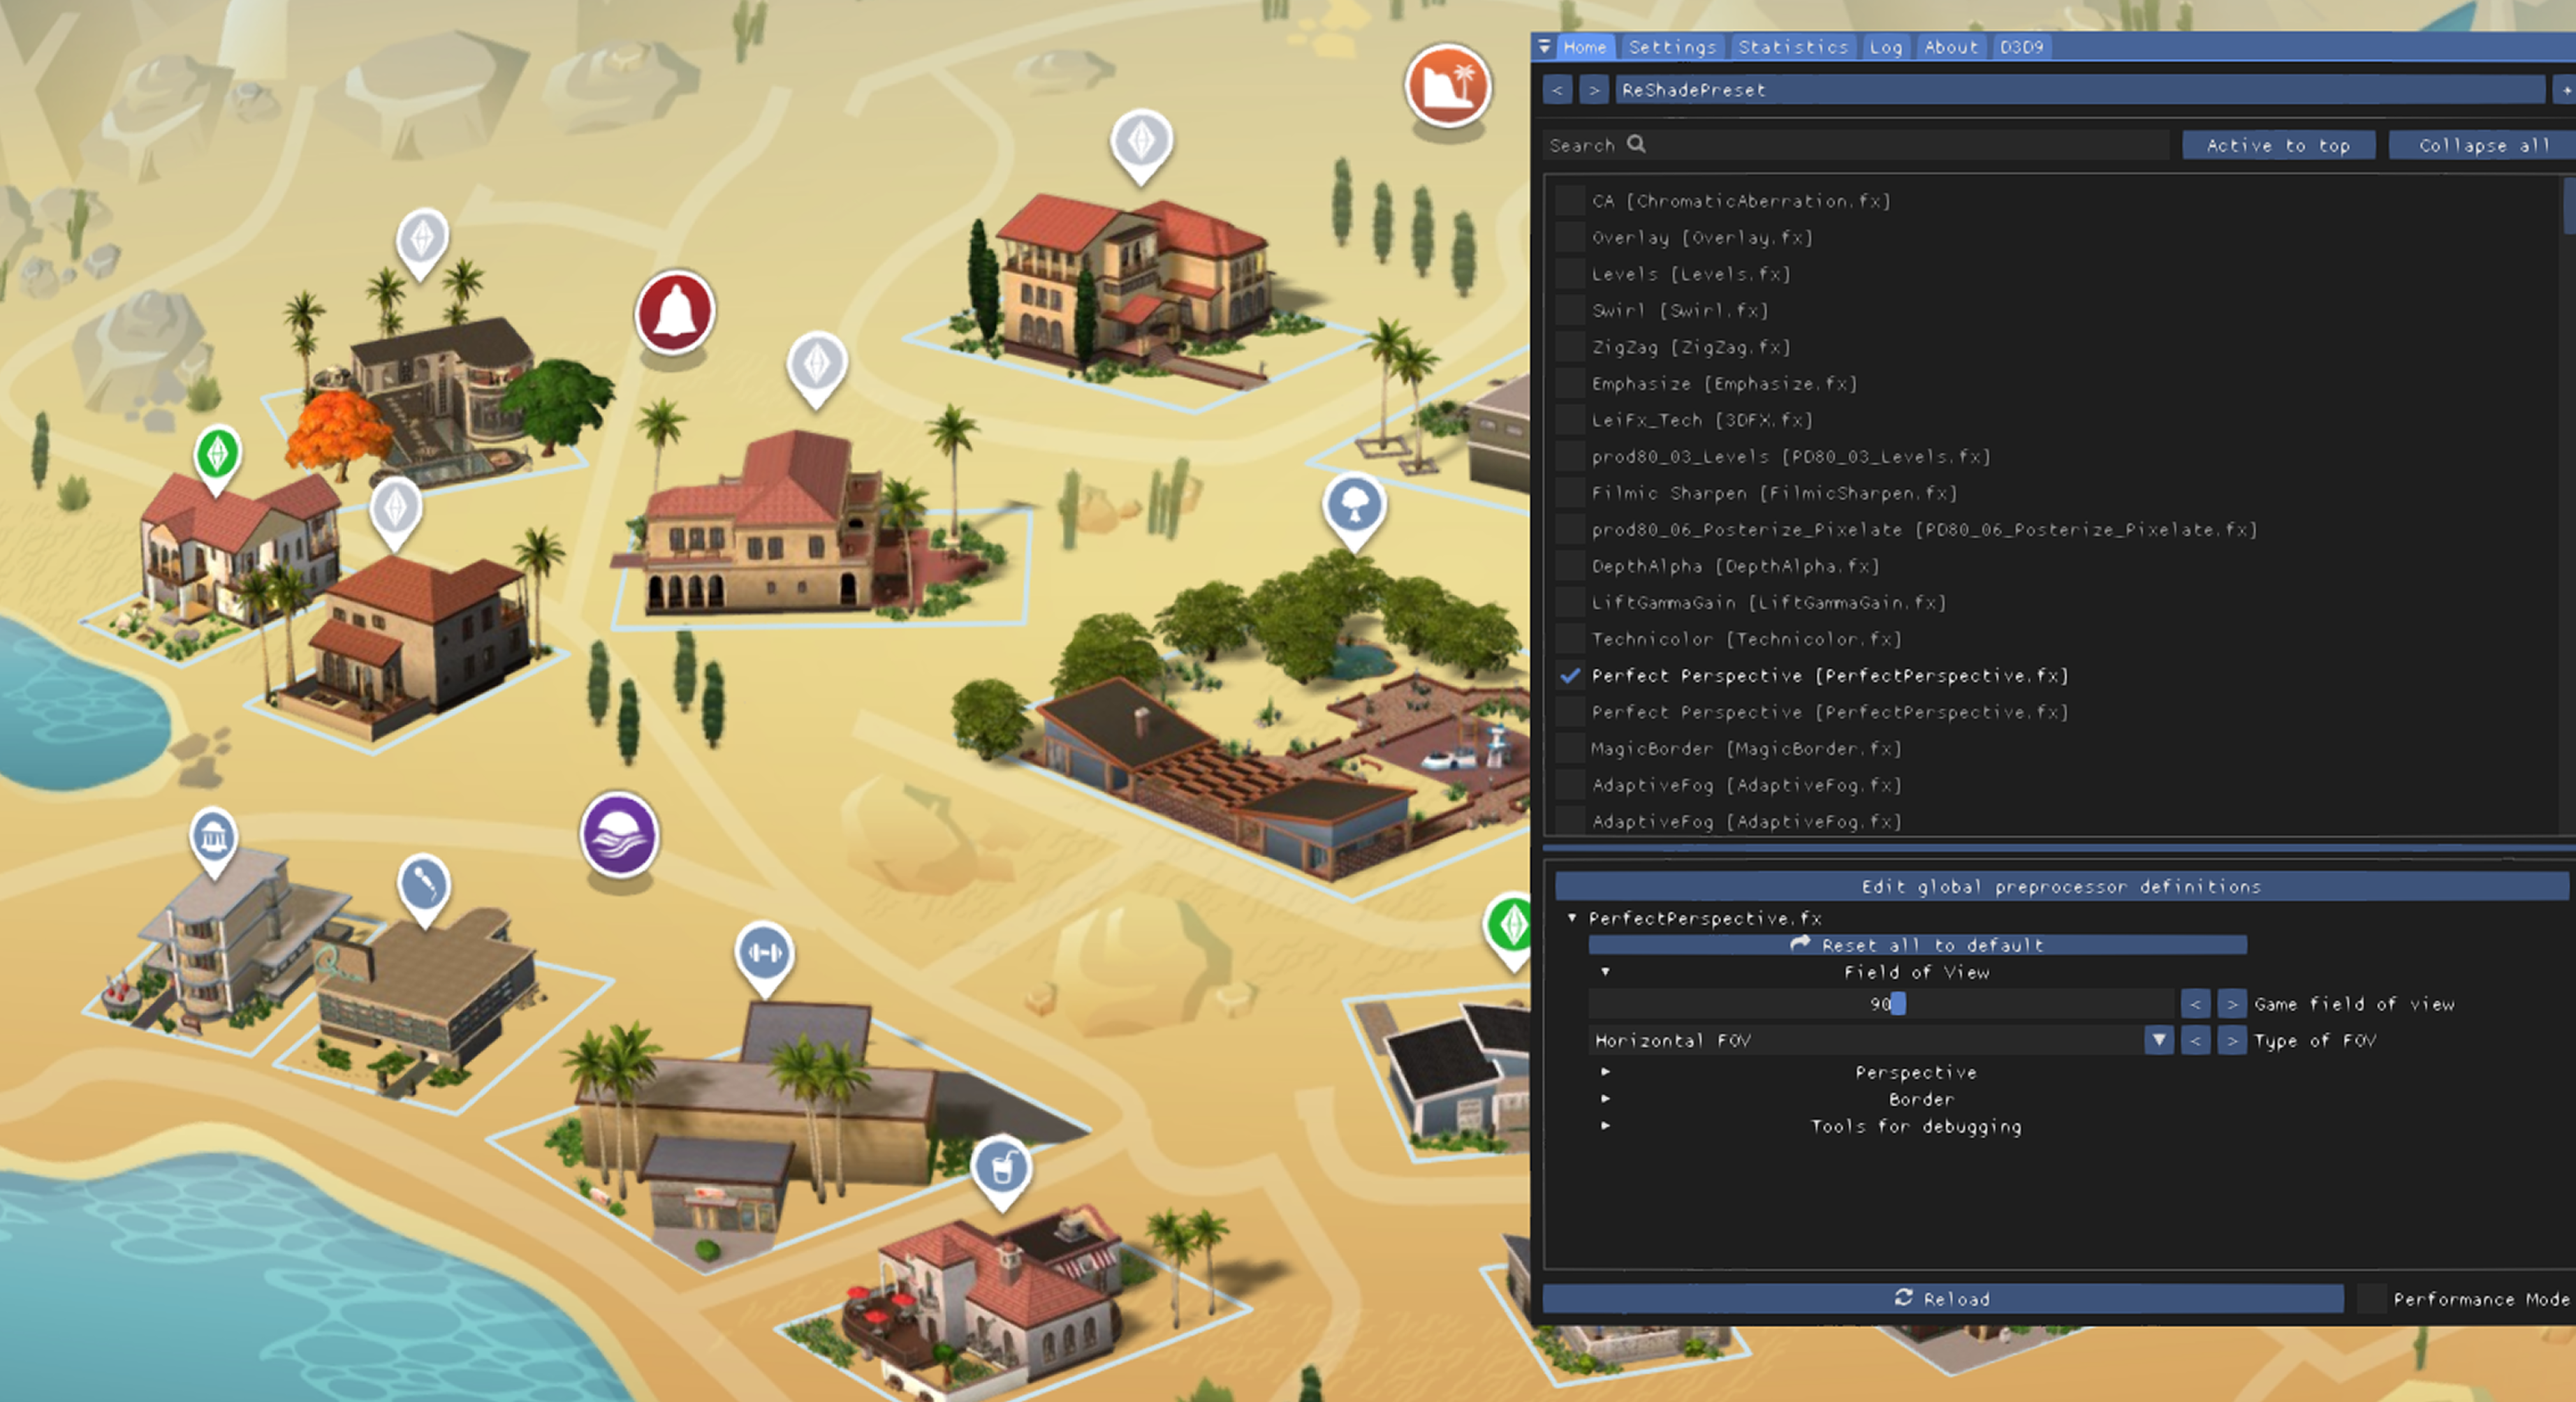The width and height of the screenshot is (2576, 1402).
Task: Click the orange world-select icon with palm tree
Action: tap(1447, 86)
